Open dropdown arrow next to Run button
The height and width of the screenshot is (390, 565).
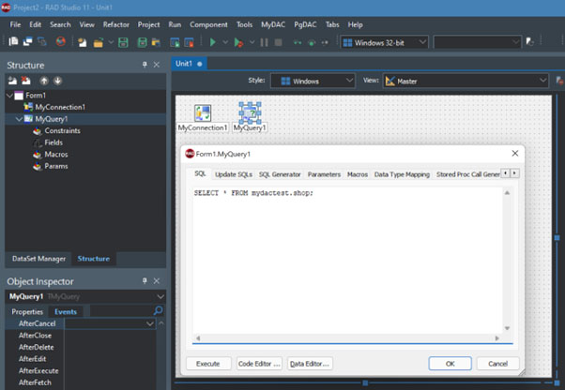coord(225,42)
